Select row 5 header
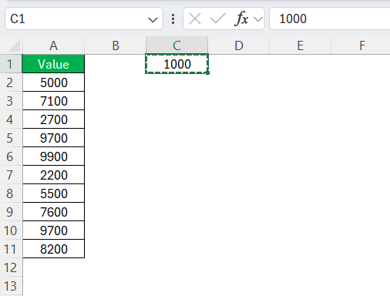The width and height of the screenshot is (390, 296). 11,138
